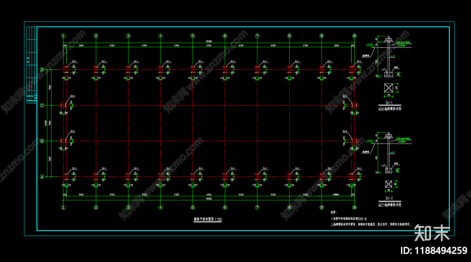Click the axis bubble labeled B
Viewport: 471px width, 262px height.
(42, 141)
